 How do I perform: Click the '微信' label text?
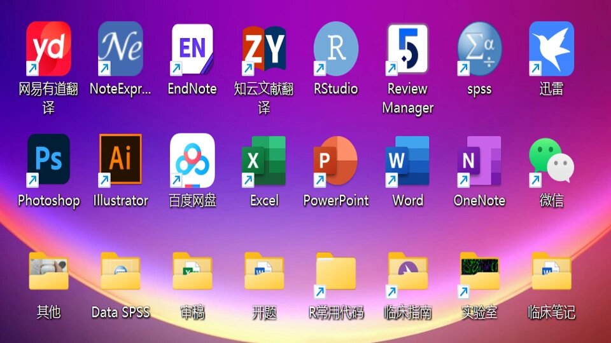click(x=551, y=201)
